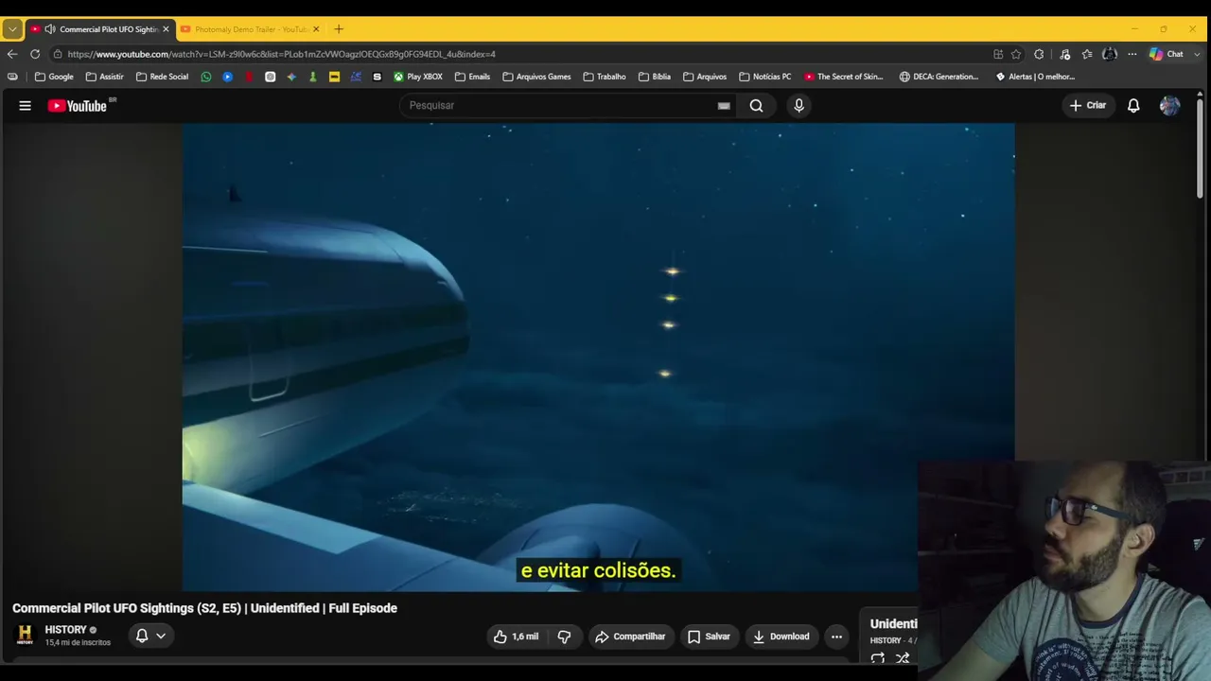Open the Copilot Chat button
Image resolution: width=1211 pixels, height=681 pixels.
(x=1167, y=54)
